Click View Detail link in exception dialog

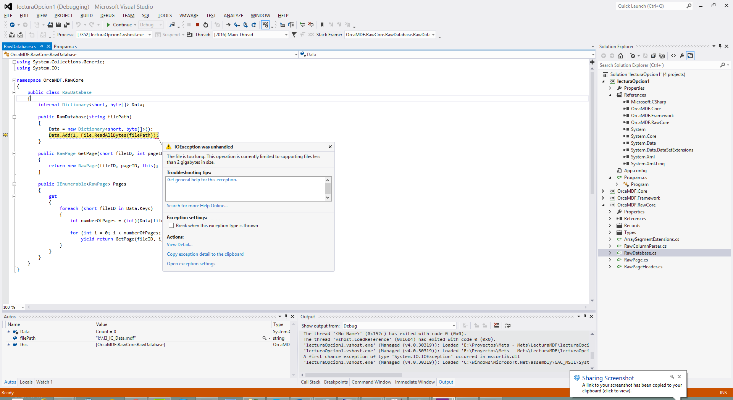pyautogui.click(x=179, y=245)
